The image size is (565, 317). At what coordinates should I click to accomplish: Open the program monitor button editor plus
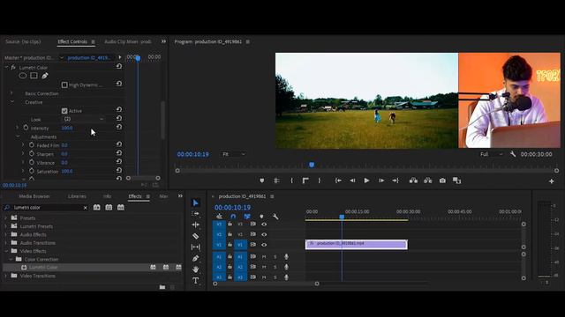tap(551, 181)
